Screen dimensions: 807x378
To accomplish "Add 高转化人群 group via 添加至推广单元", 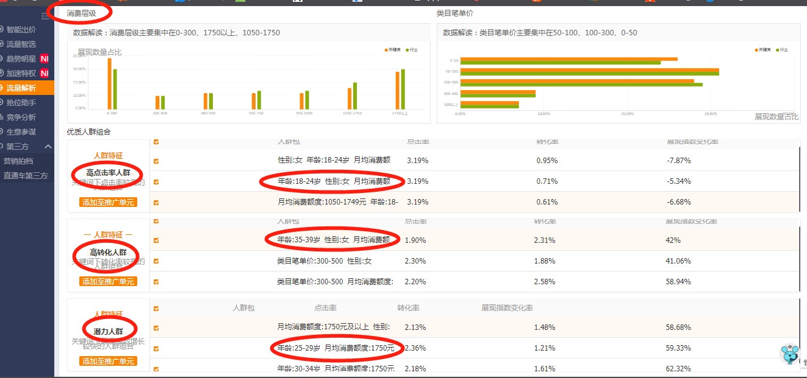I will 108,281.
